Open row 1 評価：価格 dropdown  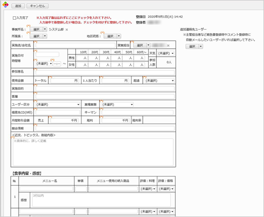[x=166, y=189]
